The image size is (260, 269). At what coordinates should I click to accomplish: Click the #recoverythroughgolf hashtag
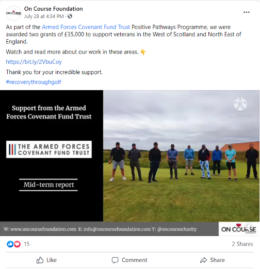click(x=34, y=82)
